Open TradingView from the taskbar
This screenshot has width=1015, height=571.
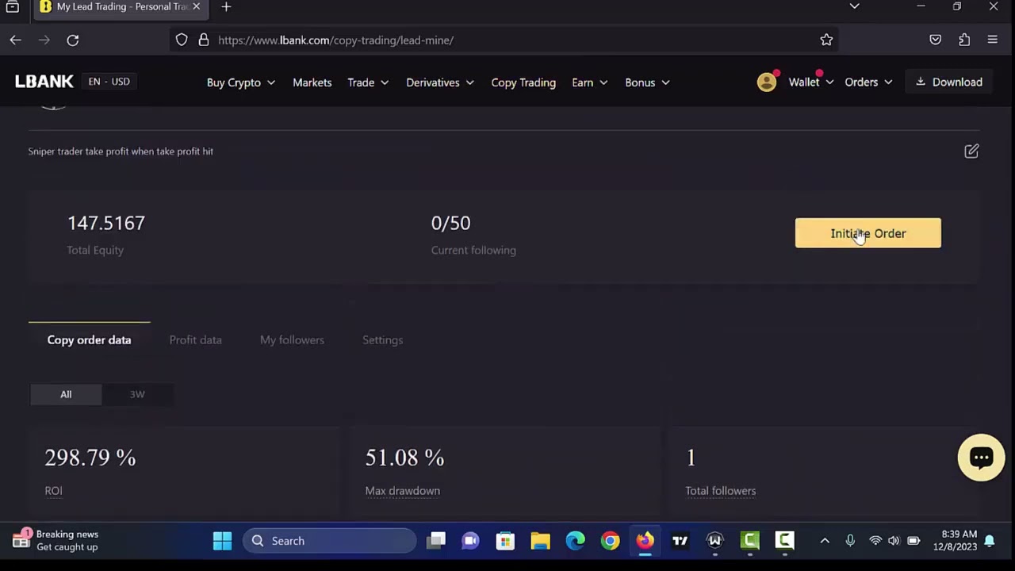click(x=680, y=541)
